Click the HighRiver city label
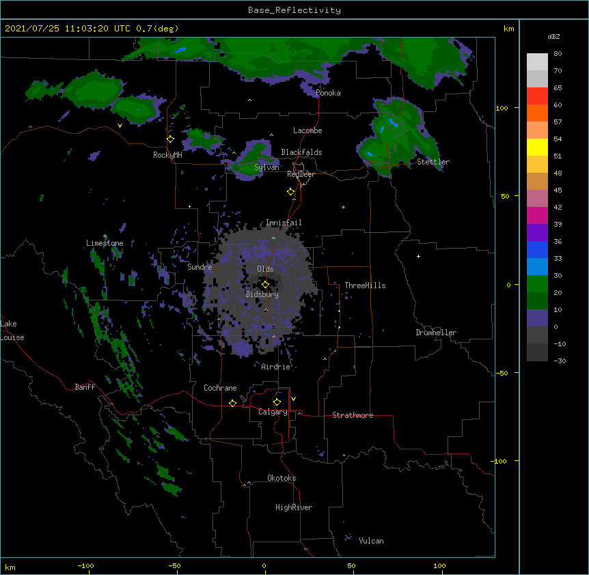The width and height of the screenshot is (589, 575). tap(294, 507)
